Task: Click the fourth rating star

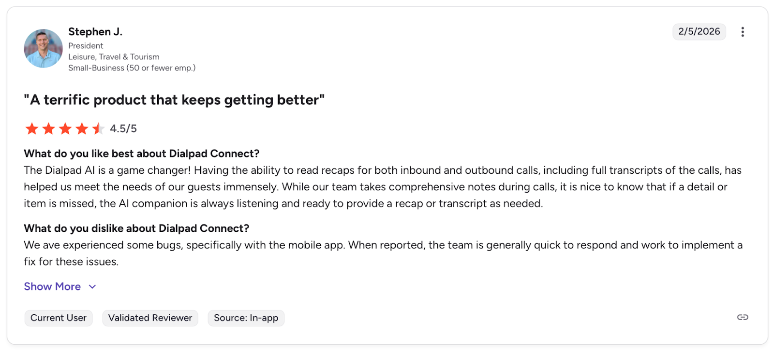Action: click(x=82, y=129)
